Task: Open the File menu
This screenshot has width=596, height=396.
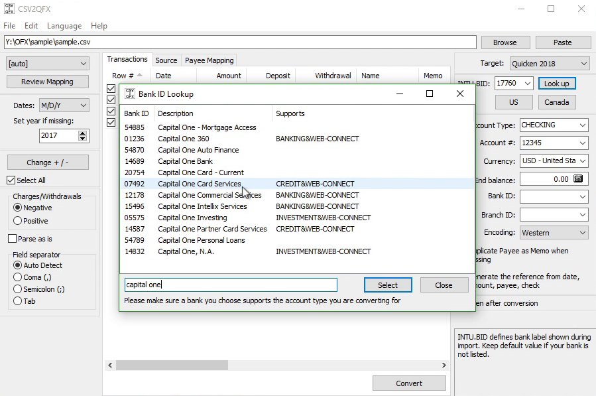Action: click(9, 25)
